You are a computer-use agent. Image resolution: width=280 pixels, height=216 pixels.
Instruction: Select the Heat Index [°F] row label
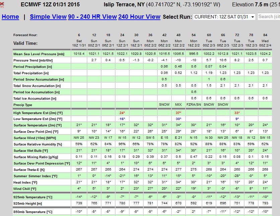click(25, 183)
